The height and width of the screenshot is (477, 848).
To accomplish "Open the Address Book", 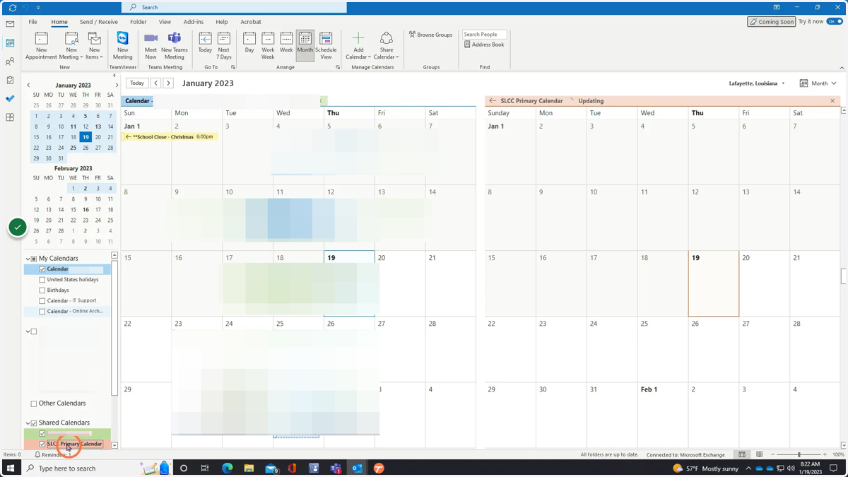I will pyautogui.click(x=484, y=45).
